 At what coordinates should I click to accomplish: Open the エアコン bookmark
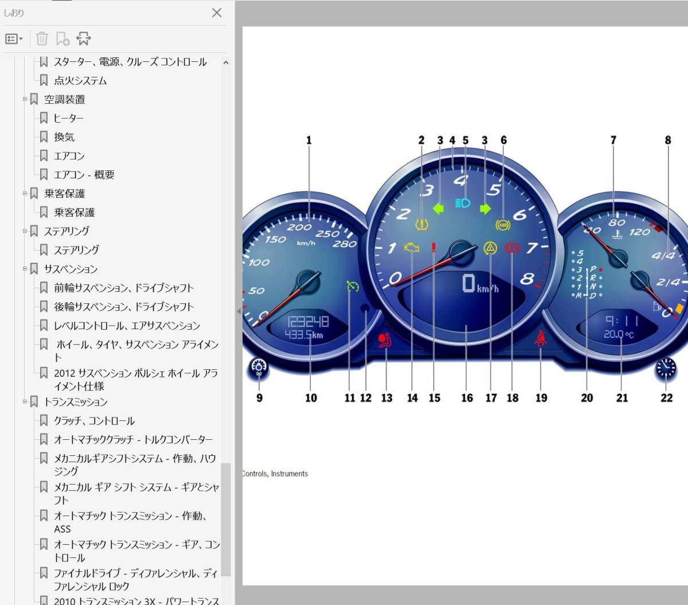click(69, 156)
